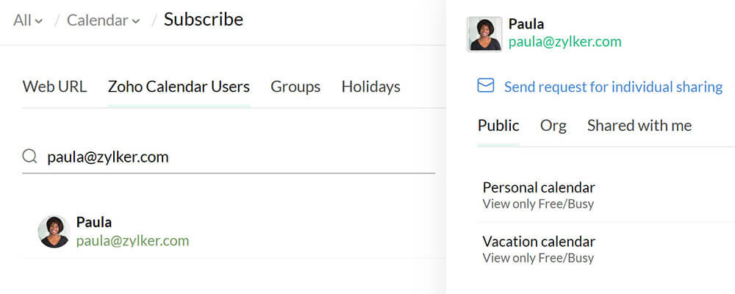Screen dimensions: 735x294
Task: Click Paula's avatar in search results
Action: coord(53,231)
